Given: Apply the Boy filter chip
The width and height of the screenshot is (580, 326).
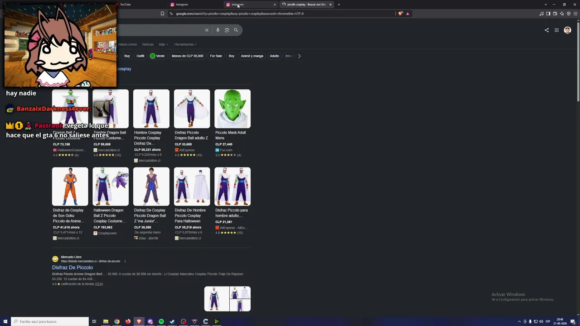Looking at the screenshot, I should click(232, 56).
